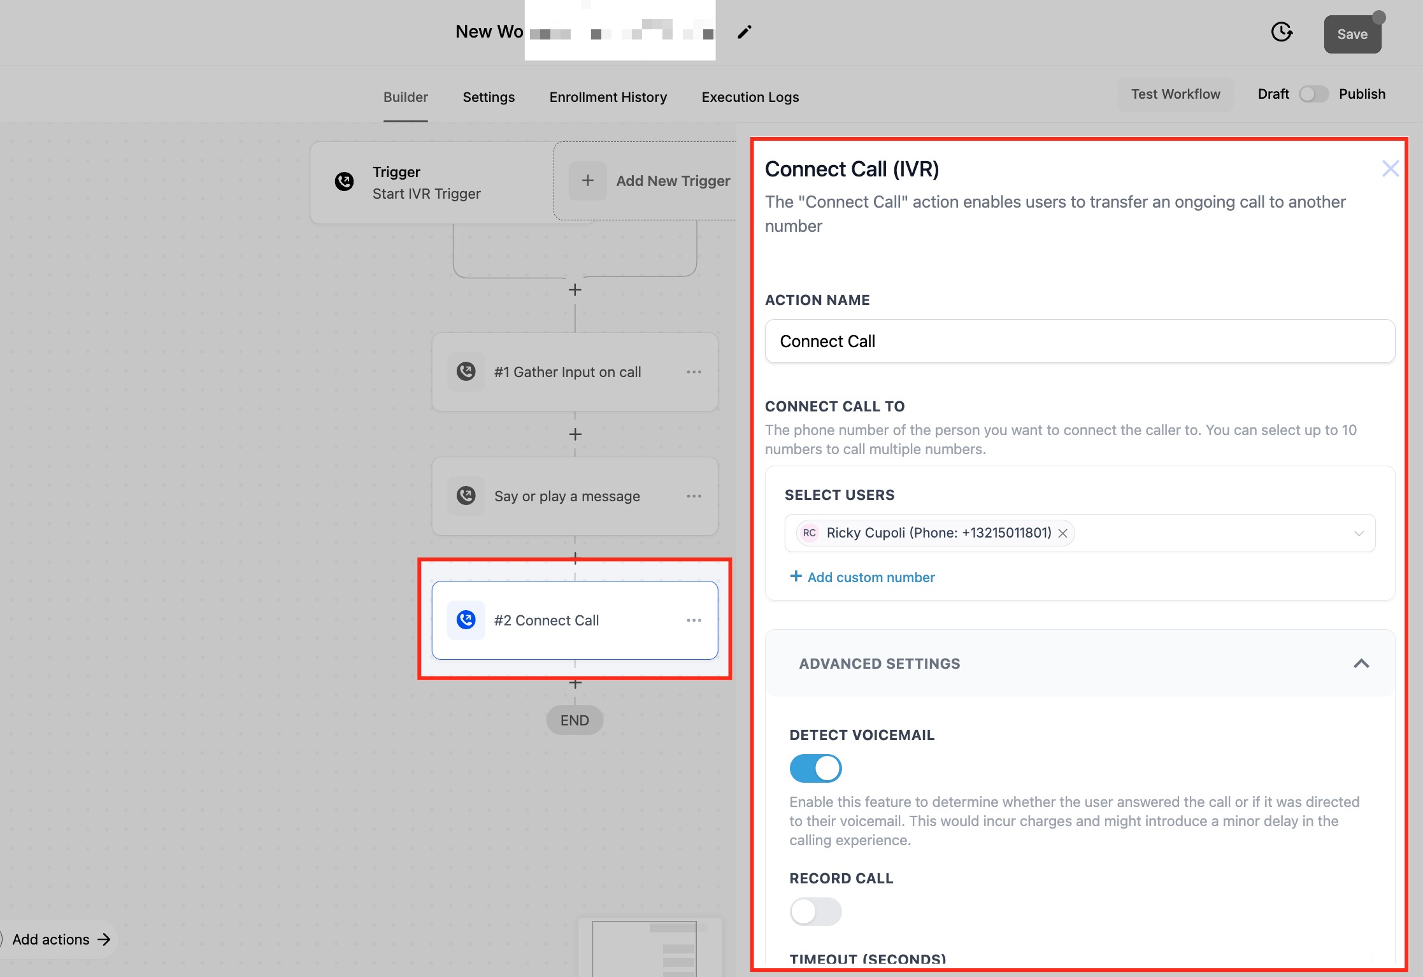The image size is (1423, 977).
Task: Click the Test Workflow button
Action: [x=1175, y=94]
